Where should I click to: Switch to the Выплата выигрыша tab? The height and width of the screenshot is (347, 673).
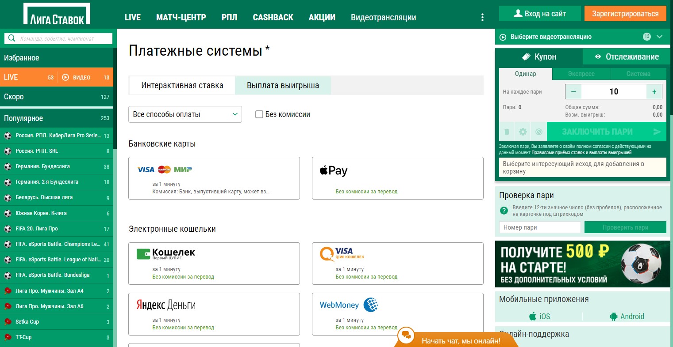[x=283, y=86]
